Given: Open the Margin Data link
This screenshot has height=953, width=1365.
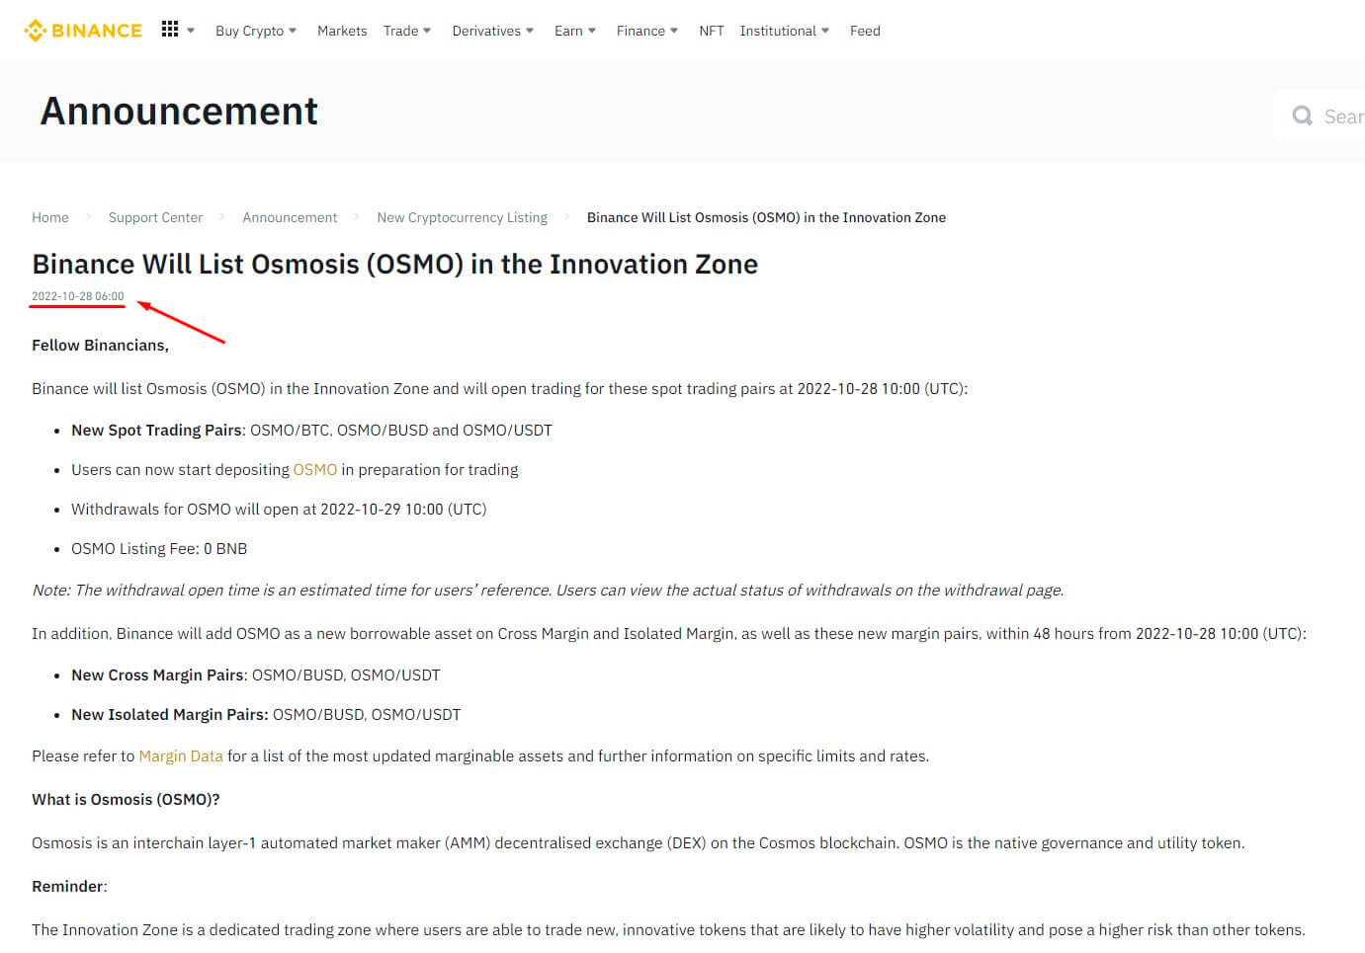Looking at the screenshot, I should [x=181, y=756].
